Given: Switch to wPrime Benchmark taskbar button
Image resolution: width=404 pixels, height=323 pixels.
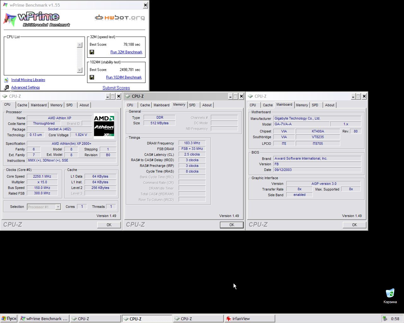Looking at the screenshot, I should point(44,319).
